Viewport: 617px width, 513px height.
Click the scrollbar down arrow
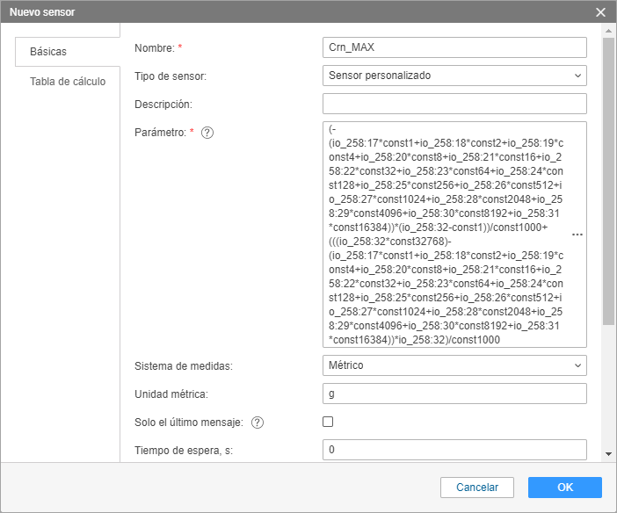click(x=608, y=454)
